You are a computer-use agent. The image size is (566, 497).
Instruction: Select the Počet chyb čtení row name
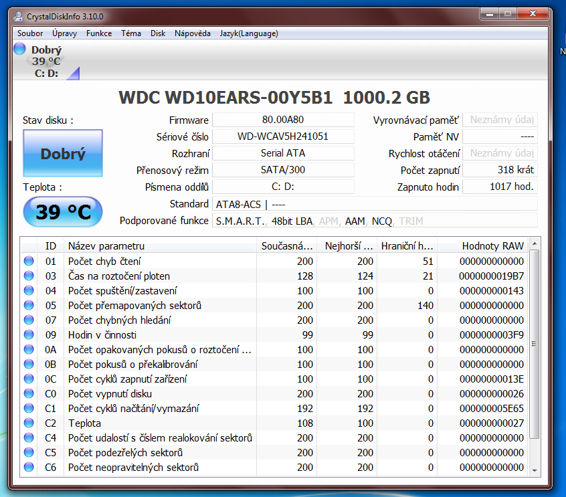tap(104, 262)
